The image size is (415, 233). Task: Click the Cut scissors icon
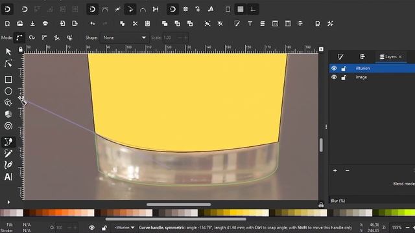(135, 23)
